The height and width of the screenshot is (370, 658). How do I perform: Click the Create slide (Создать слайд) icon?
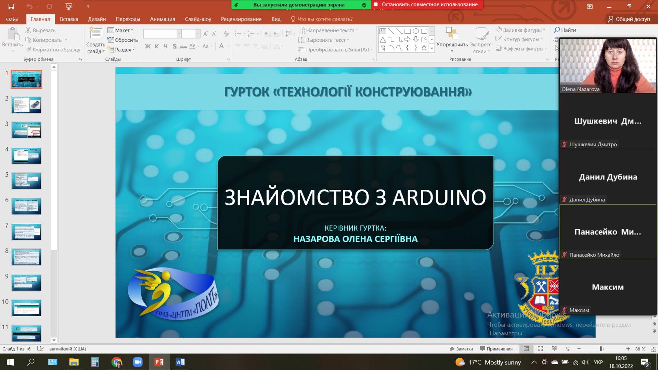95,34
